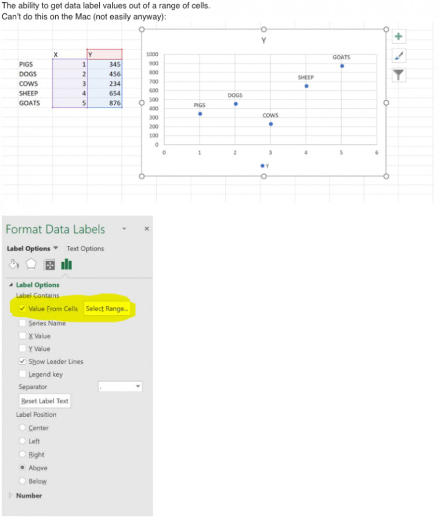This screenshot has height=519, width=441.
Task: Click the Chart Elements plus icon
Action: [x=398, y=37]
